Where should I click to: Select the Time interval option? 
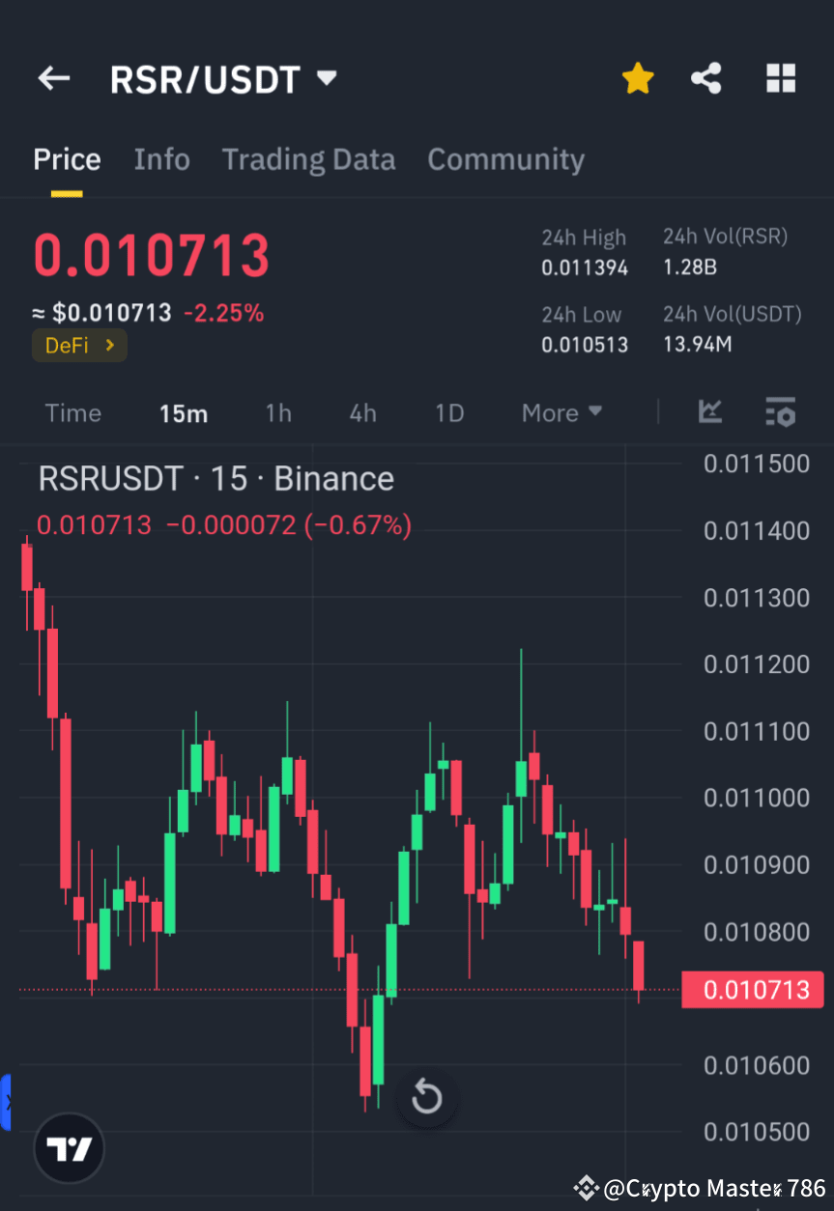(x=72, y=412)
